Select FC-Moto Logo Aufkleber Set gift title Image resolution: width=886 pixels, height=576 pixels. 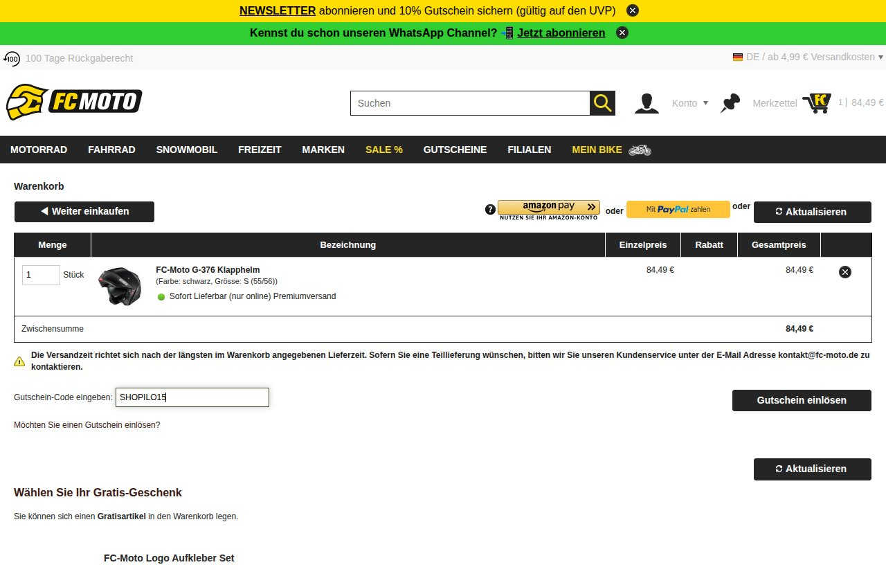pos(169,558)
